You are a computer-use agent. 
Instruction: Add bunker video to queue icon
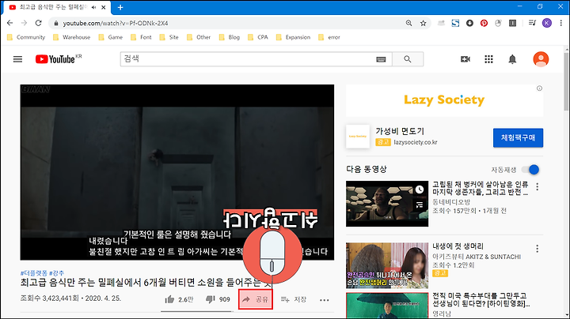point(420,205)
